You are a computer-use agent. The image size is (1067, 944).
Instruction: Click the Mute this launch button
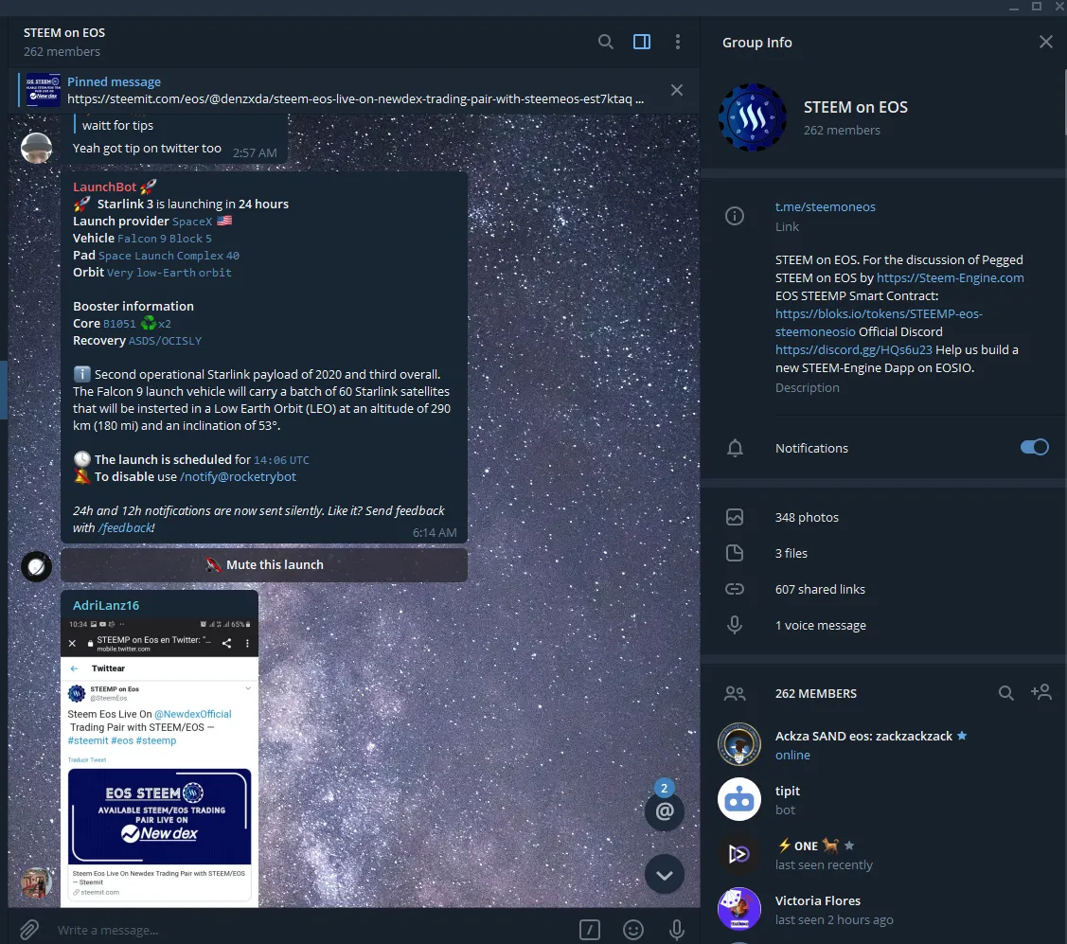click(264, 565)
